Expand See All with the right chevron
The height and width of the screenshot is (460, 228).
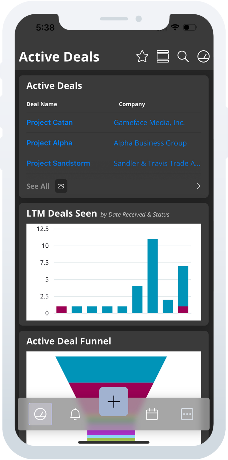point(198,186)
